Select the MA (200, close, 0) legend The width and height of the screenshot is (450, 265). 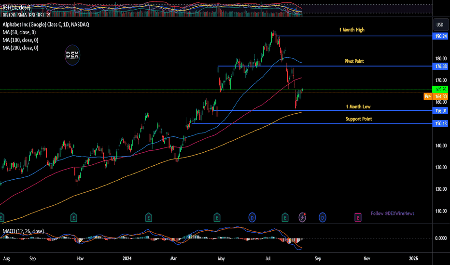point(20,48)
